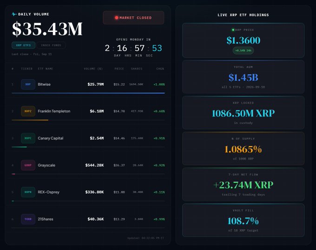316x250 pixels.
Task: Open the Grayscale ETF name
Action: (x=46, y=165)
